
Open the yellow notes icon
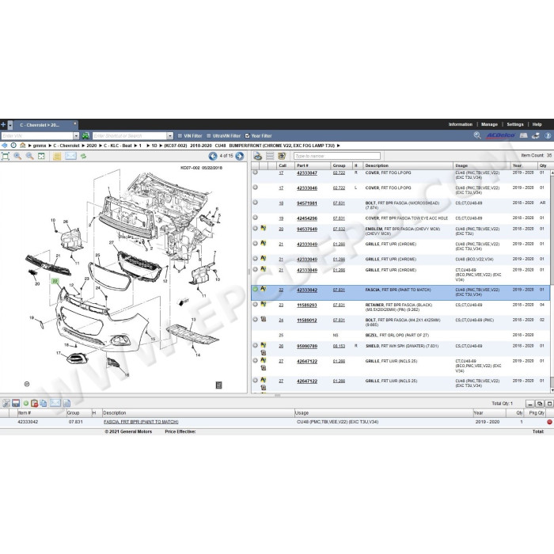(57, 156)
